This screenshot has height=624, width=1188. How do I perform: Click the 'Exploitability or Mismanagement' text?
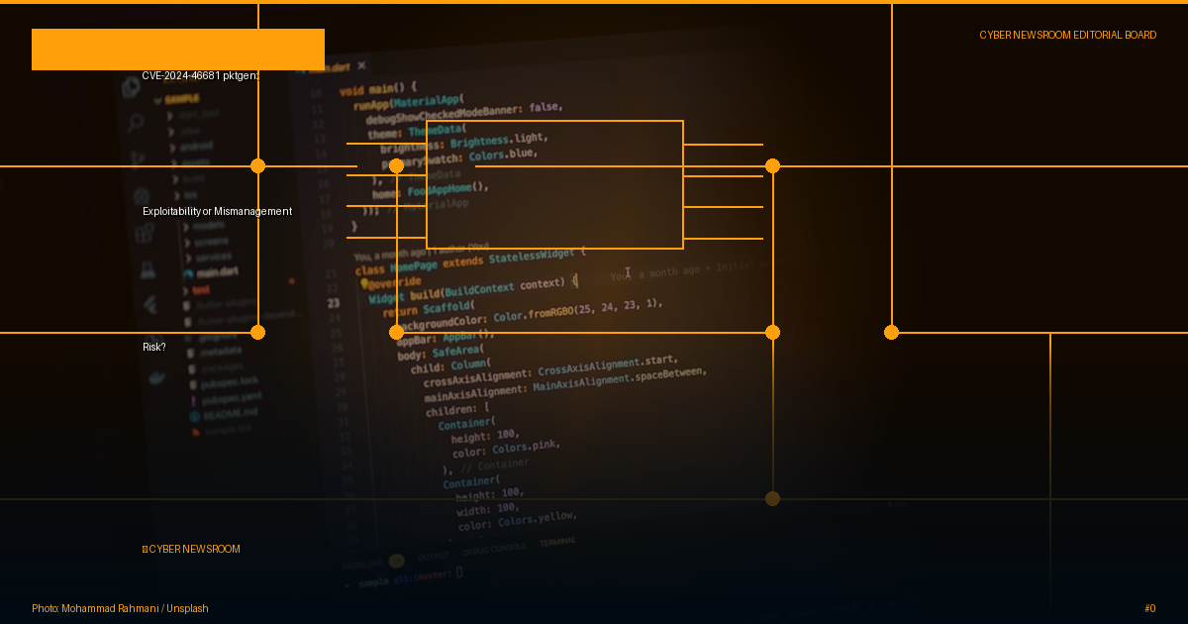(x=218, y=211)
